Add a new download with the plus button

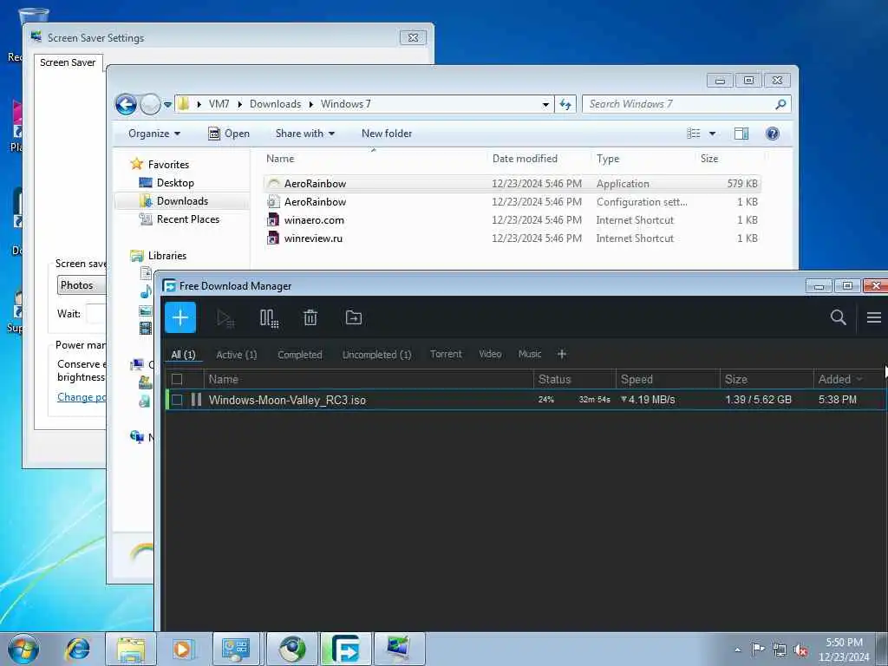(180, 317)
